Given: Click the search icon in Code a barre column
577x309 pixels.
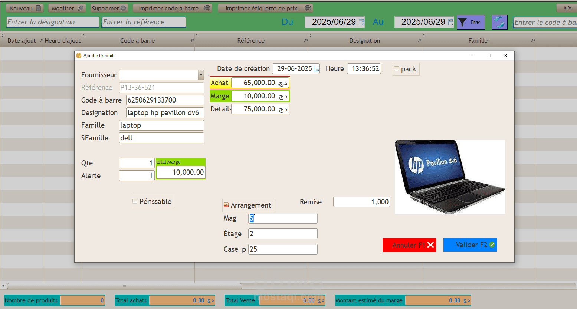Looking at the screenshot, I should (x=192, y=40).
